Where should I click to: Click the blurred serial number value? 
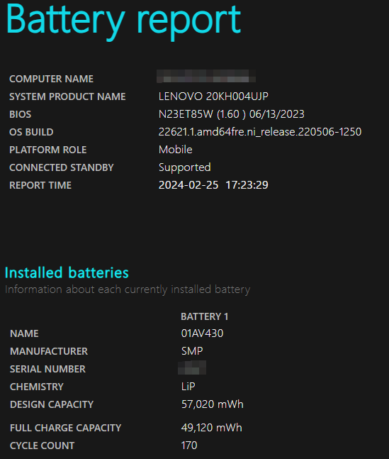pyautogui.click(x=192, y=368)
